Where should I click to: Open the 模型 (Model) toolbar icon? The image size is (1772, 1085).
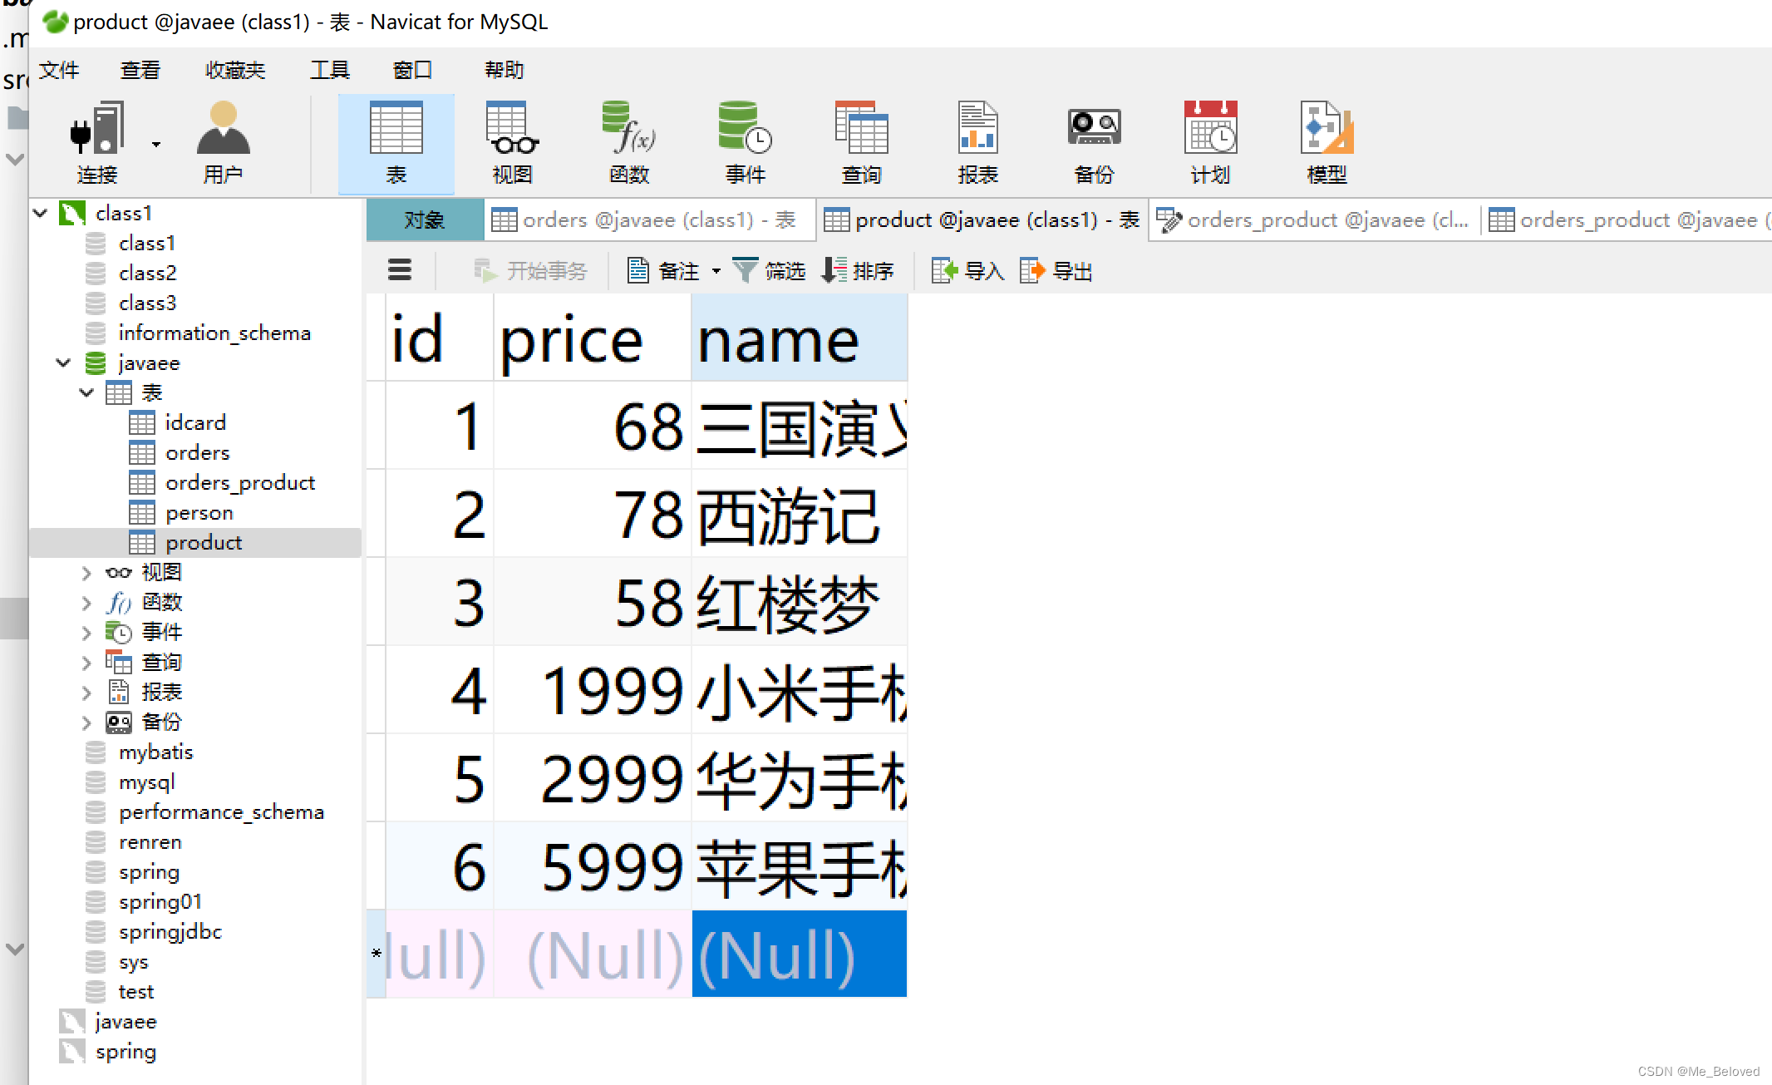(x=1326, y=141)
